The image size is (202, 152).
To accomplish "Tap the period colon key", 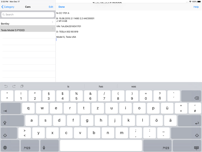I will 150,133.
